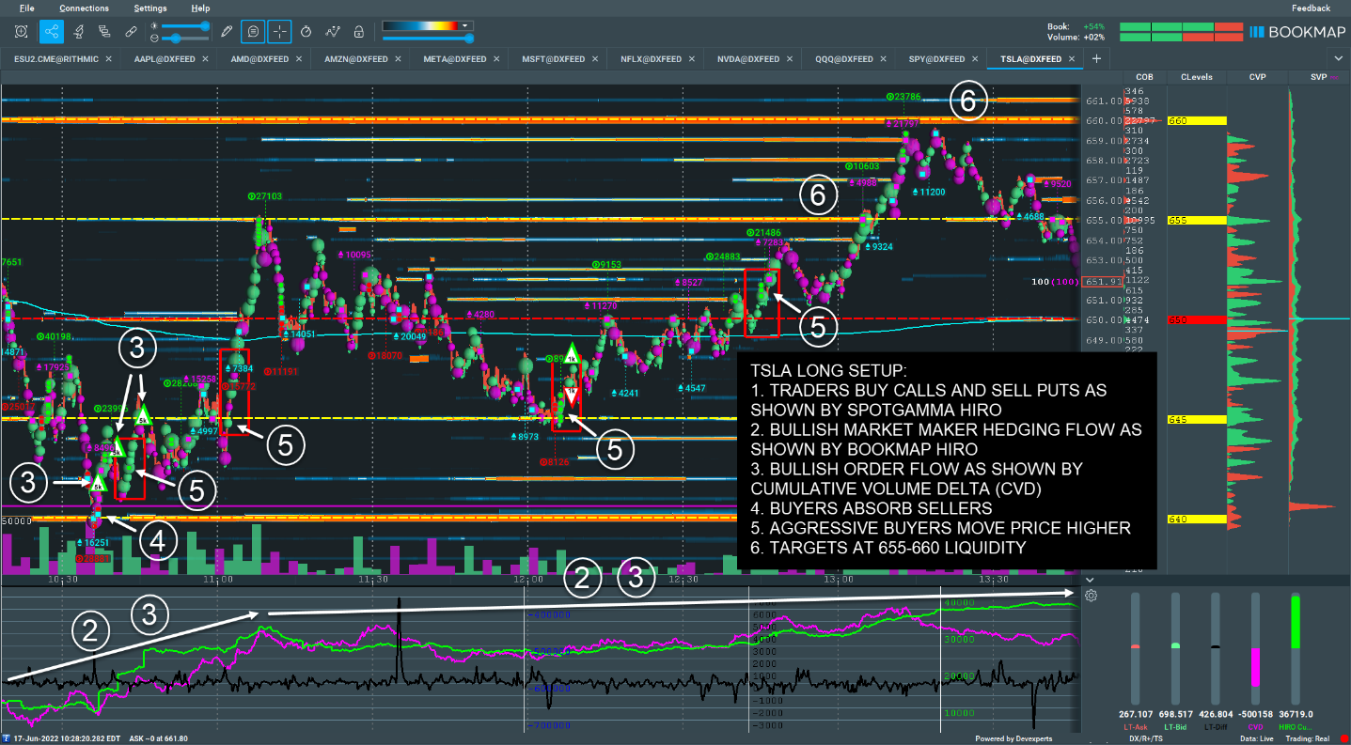1351x745 pixels.
Task: Open indicator panel gear settings
Action: coord(1091,595)
